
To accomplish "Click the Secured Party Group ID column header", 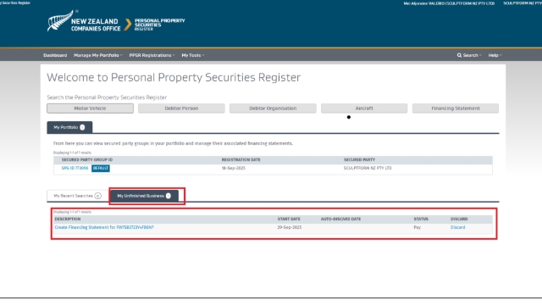I will point(87,160).
